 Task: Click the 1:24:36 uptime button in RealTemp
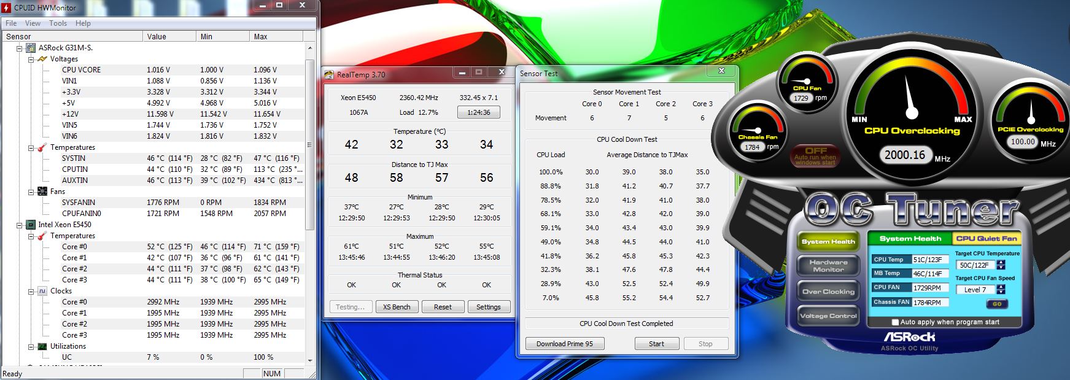click(479, 112)
